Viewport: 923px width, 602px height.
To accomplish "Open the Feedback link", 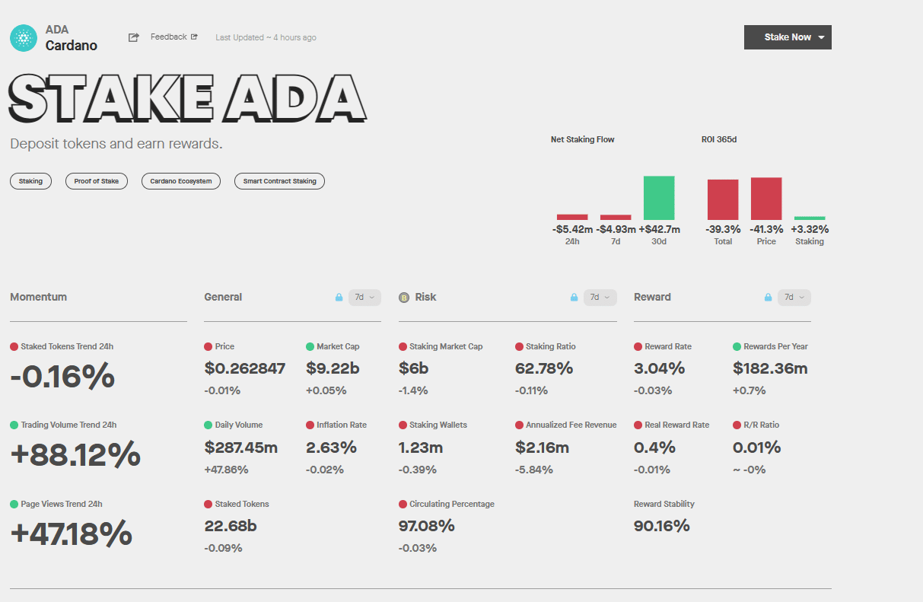I will [174, 37].
